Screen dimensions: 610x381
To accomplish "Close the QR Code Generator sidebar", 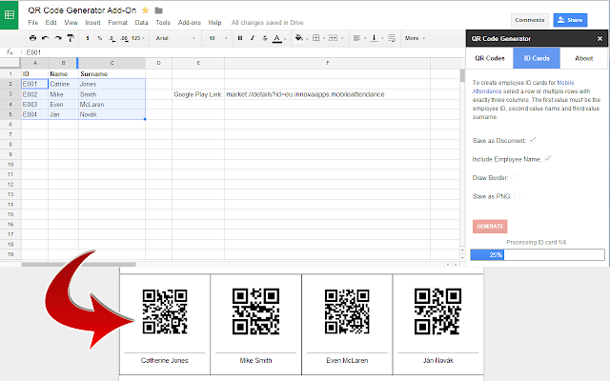I will point(600,38).
